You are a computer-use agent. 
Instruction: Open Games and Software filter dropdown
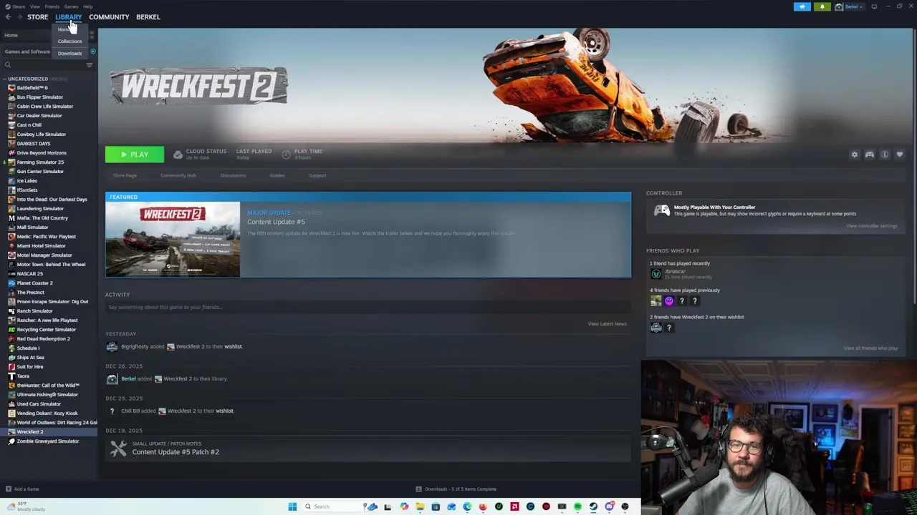(x=27, y=51)
